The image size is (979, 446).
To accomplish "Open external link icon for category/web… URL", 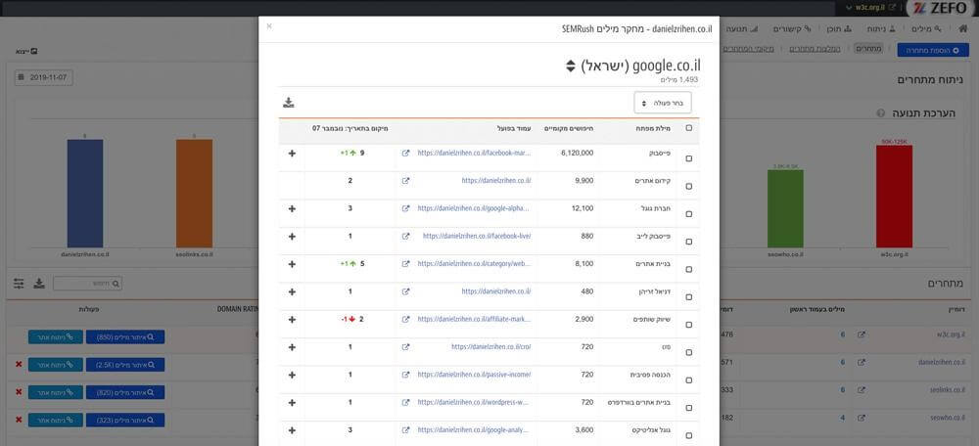I will (406, 264).
